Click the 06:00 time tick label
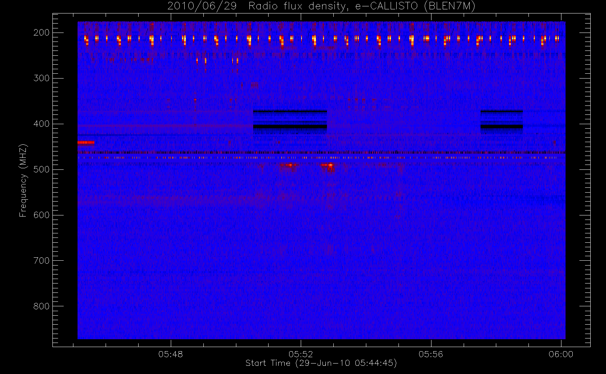 pos(561,354)
